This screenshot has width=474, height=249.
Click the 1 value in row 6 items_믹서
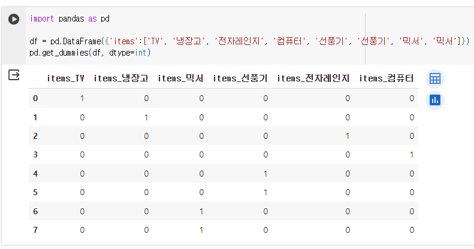(201, 211)
